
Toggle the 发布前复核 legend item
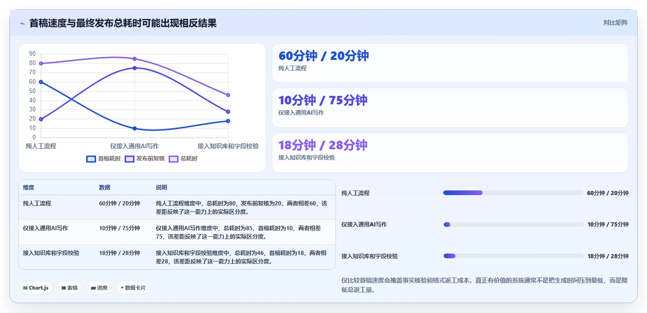[145, 159]
